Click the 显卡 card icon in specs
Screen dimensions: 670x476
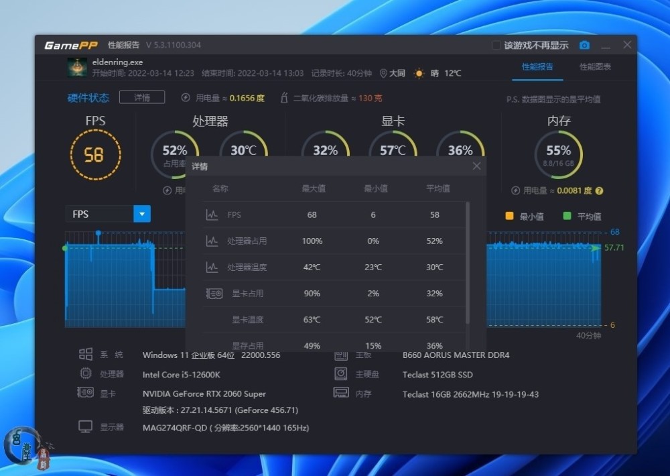pos(86,392)
